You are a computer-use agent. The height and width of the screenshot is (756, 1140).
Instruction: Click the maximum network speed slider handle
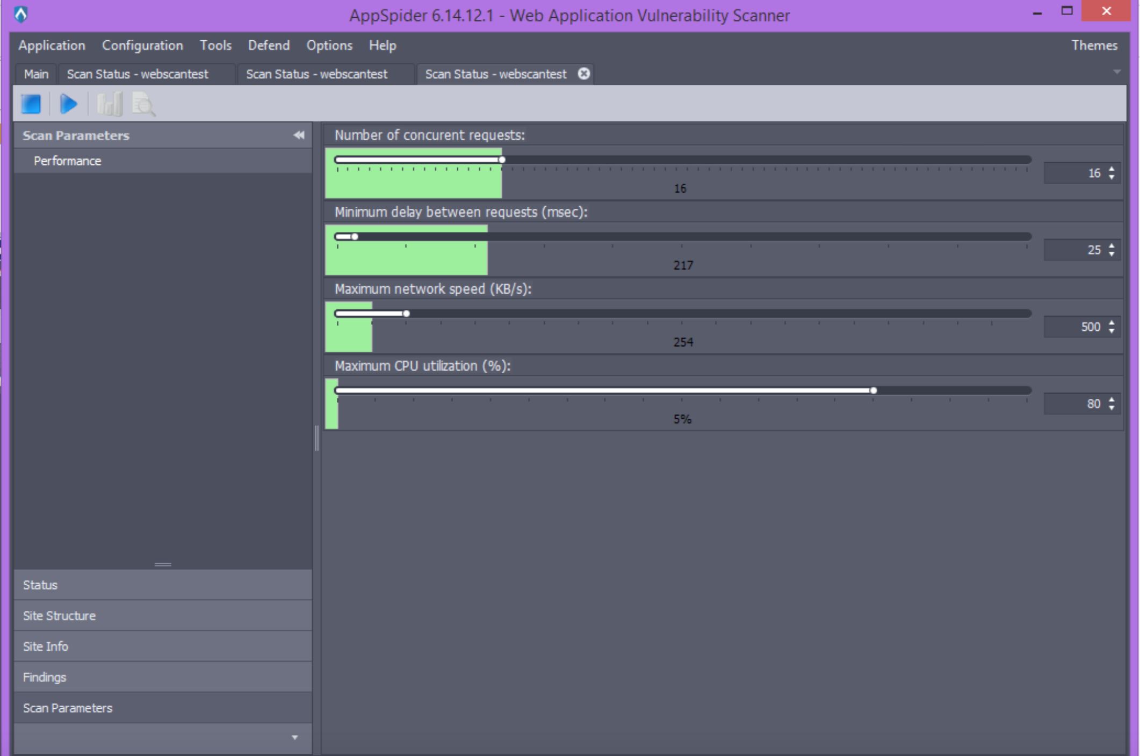click(x=406, y=313)
